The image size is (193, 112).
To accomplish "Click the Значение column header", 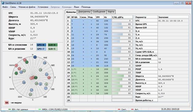I will click(x=173, y=17).
